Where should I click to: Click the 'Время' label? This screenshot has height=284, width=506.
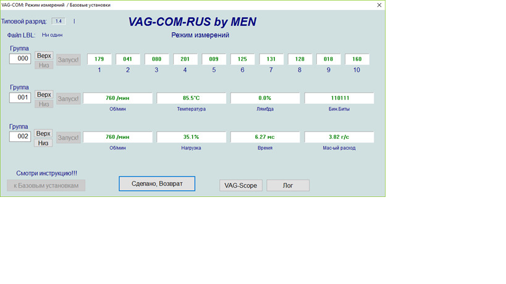click(x=265, y=148)
